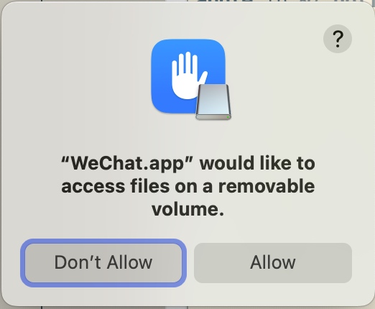Click the silver external disk image
Screen dimensions: 375x309
213,102
